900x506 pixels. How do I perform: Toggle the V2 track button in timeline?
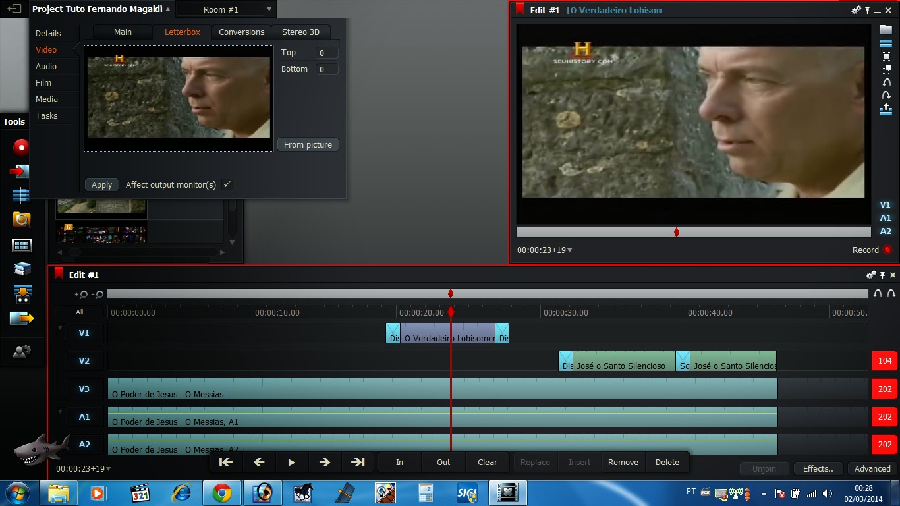point(84,361)
